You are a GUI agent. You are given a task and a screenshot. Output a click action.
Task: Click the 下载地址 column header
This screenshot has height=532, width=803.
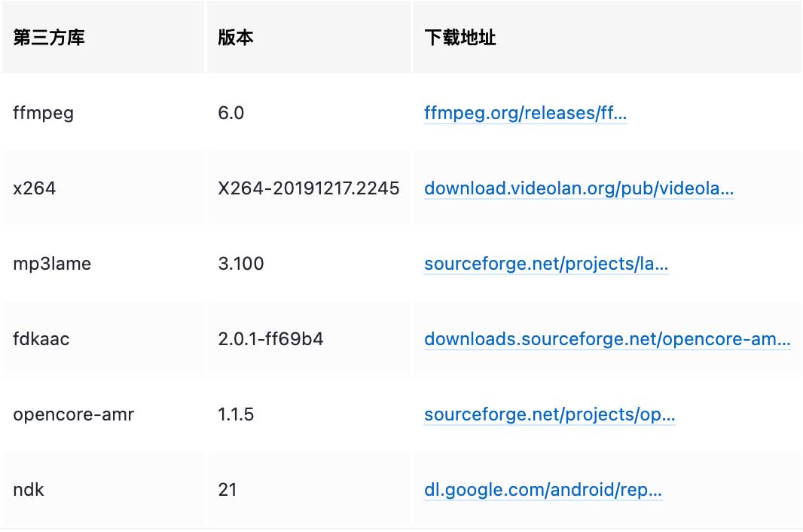coord(460,38)
